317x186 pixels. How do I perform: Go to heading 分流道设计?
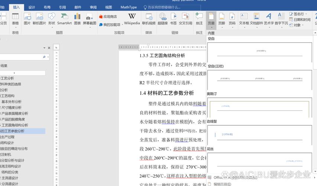(10, 184)
